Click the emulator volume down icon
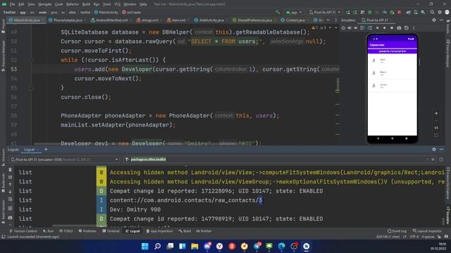 tap(355, 28)
